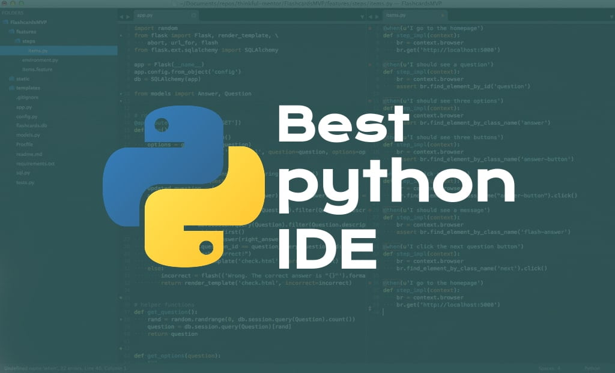Click the vertical scrollbar of the right pane
615x373 pixels.
(x=612, y=180)
